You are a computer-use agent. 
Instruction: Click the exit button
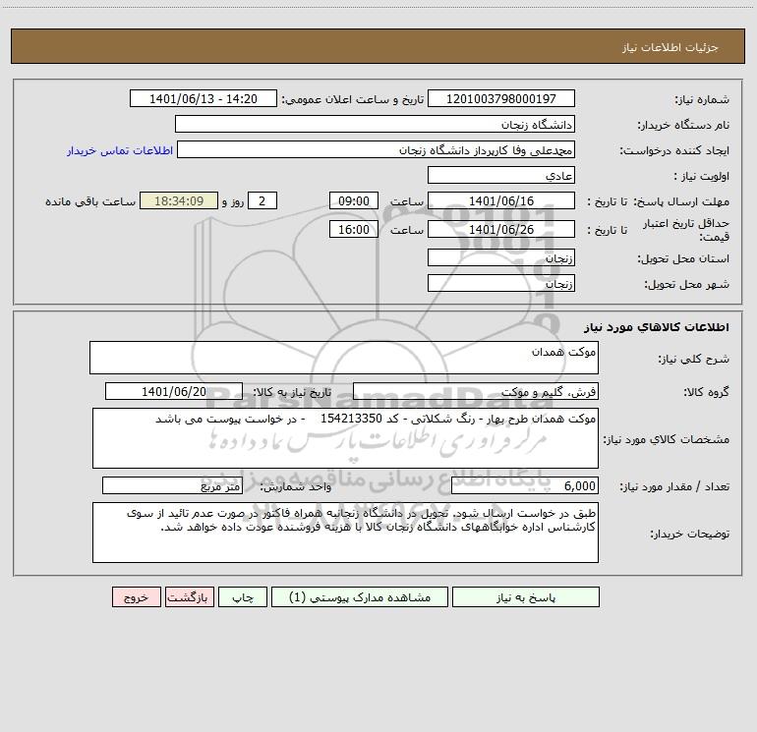pyautogui.click(x=136, y=597)
